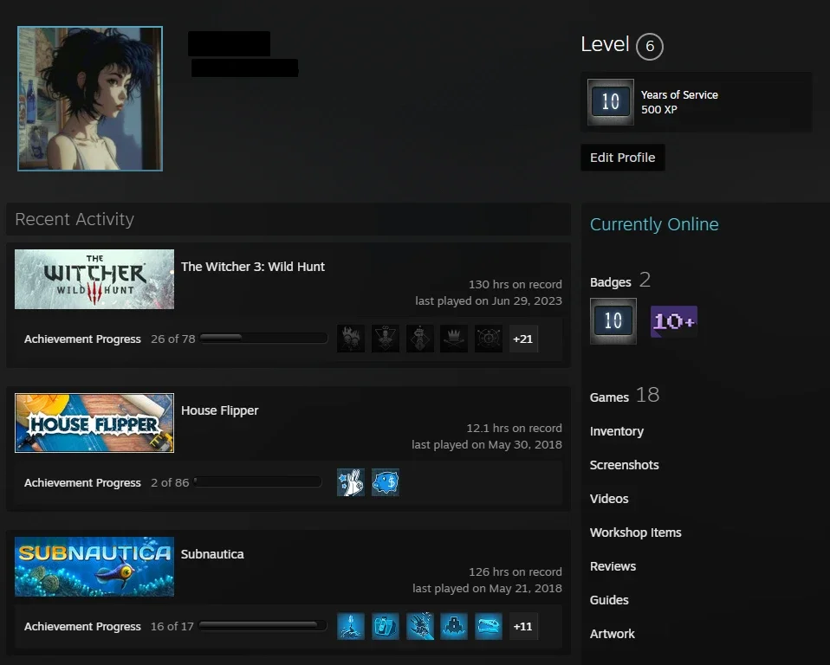View first Subnautica achievement icon

tap(350, 626)
